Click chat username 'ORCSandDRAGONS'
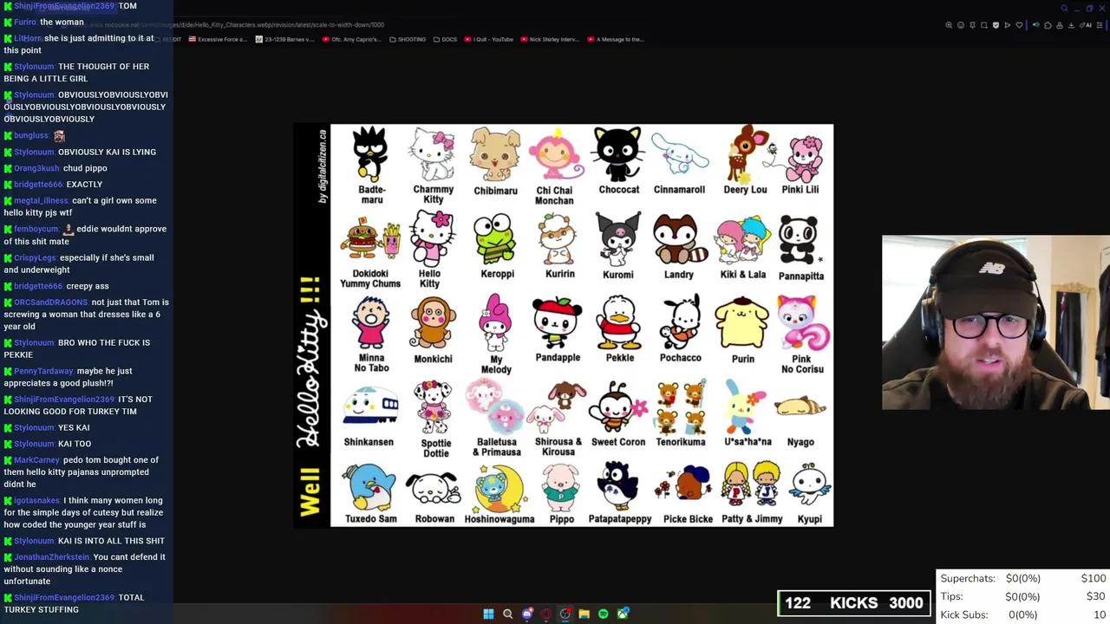The width and height of the screenshot is (1110, 624). [50, 302]
